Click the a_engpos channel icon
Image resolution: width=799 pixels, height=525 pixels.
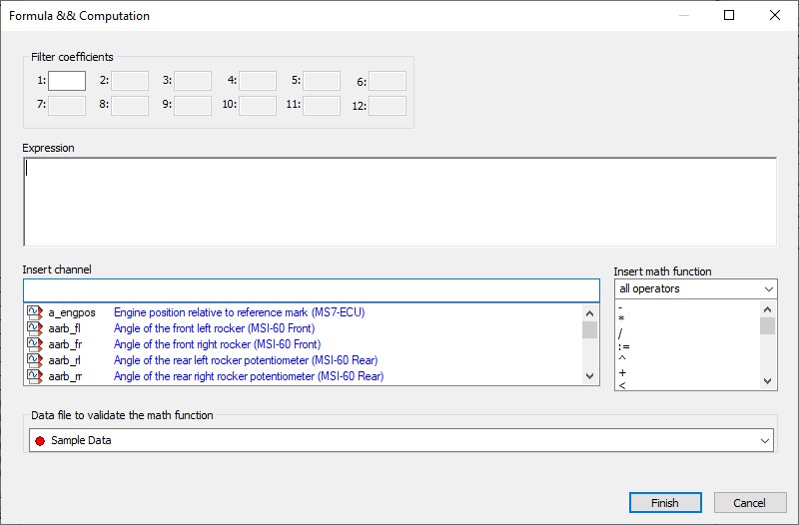point(35,312)
